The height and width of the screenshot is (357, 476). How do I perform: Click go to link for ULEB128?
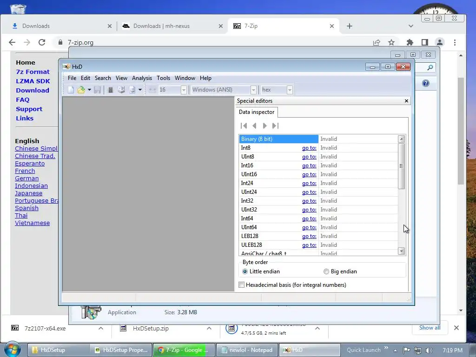click(x=309, y=245)
